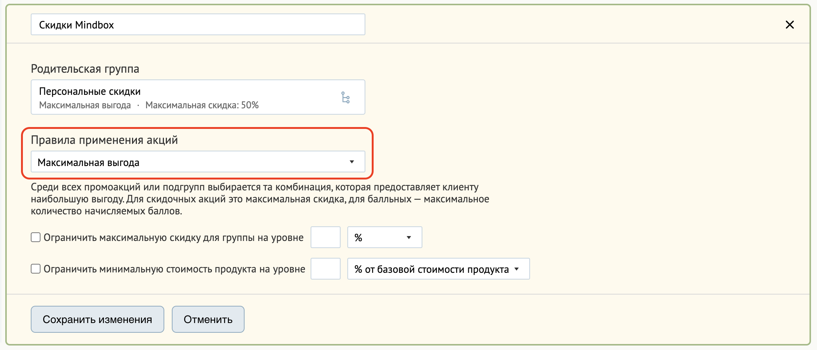817x350 pixels.
Task: Close the dialog with the X icon
Action: [790, 25]
